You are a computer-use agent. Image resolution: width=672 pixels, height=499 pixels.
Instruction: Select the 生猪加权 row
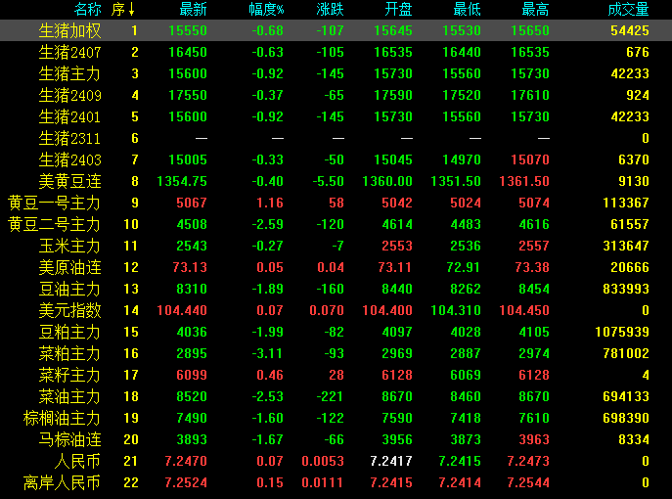point(336,30)
